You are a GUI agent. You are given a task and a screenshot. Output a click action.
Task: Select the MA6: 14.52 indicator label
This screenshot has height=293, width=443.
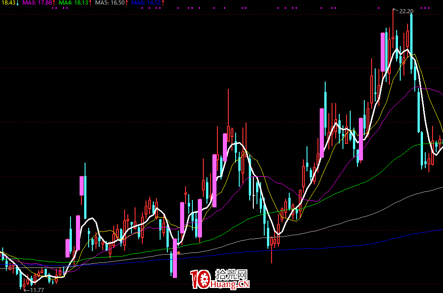click(146, 3)
